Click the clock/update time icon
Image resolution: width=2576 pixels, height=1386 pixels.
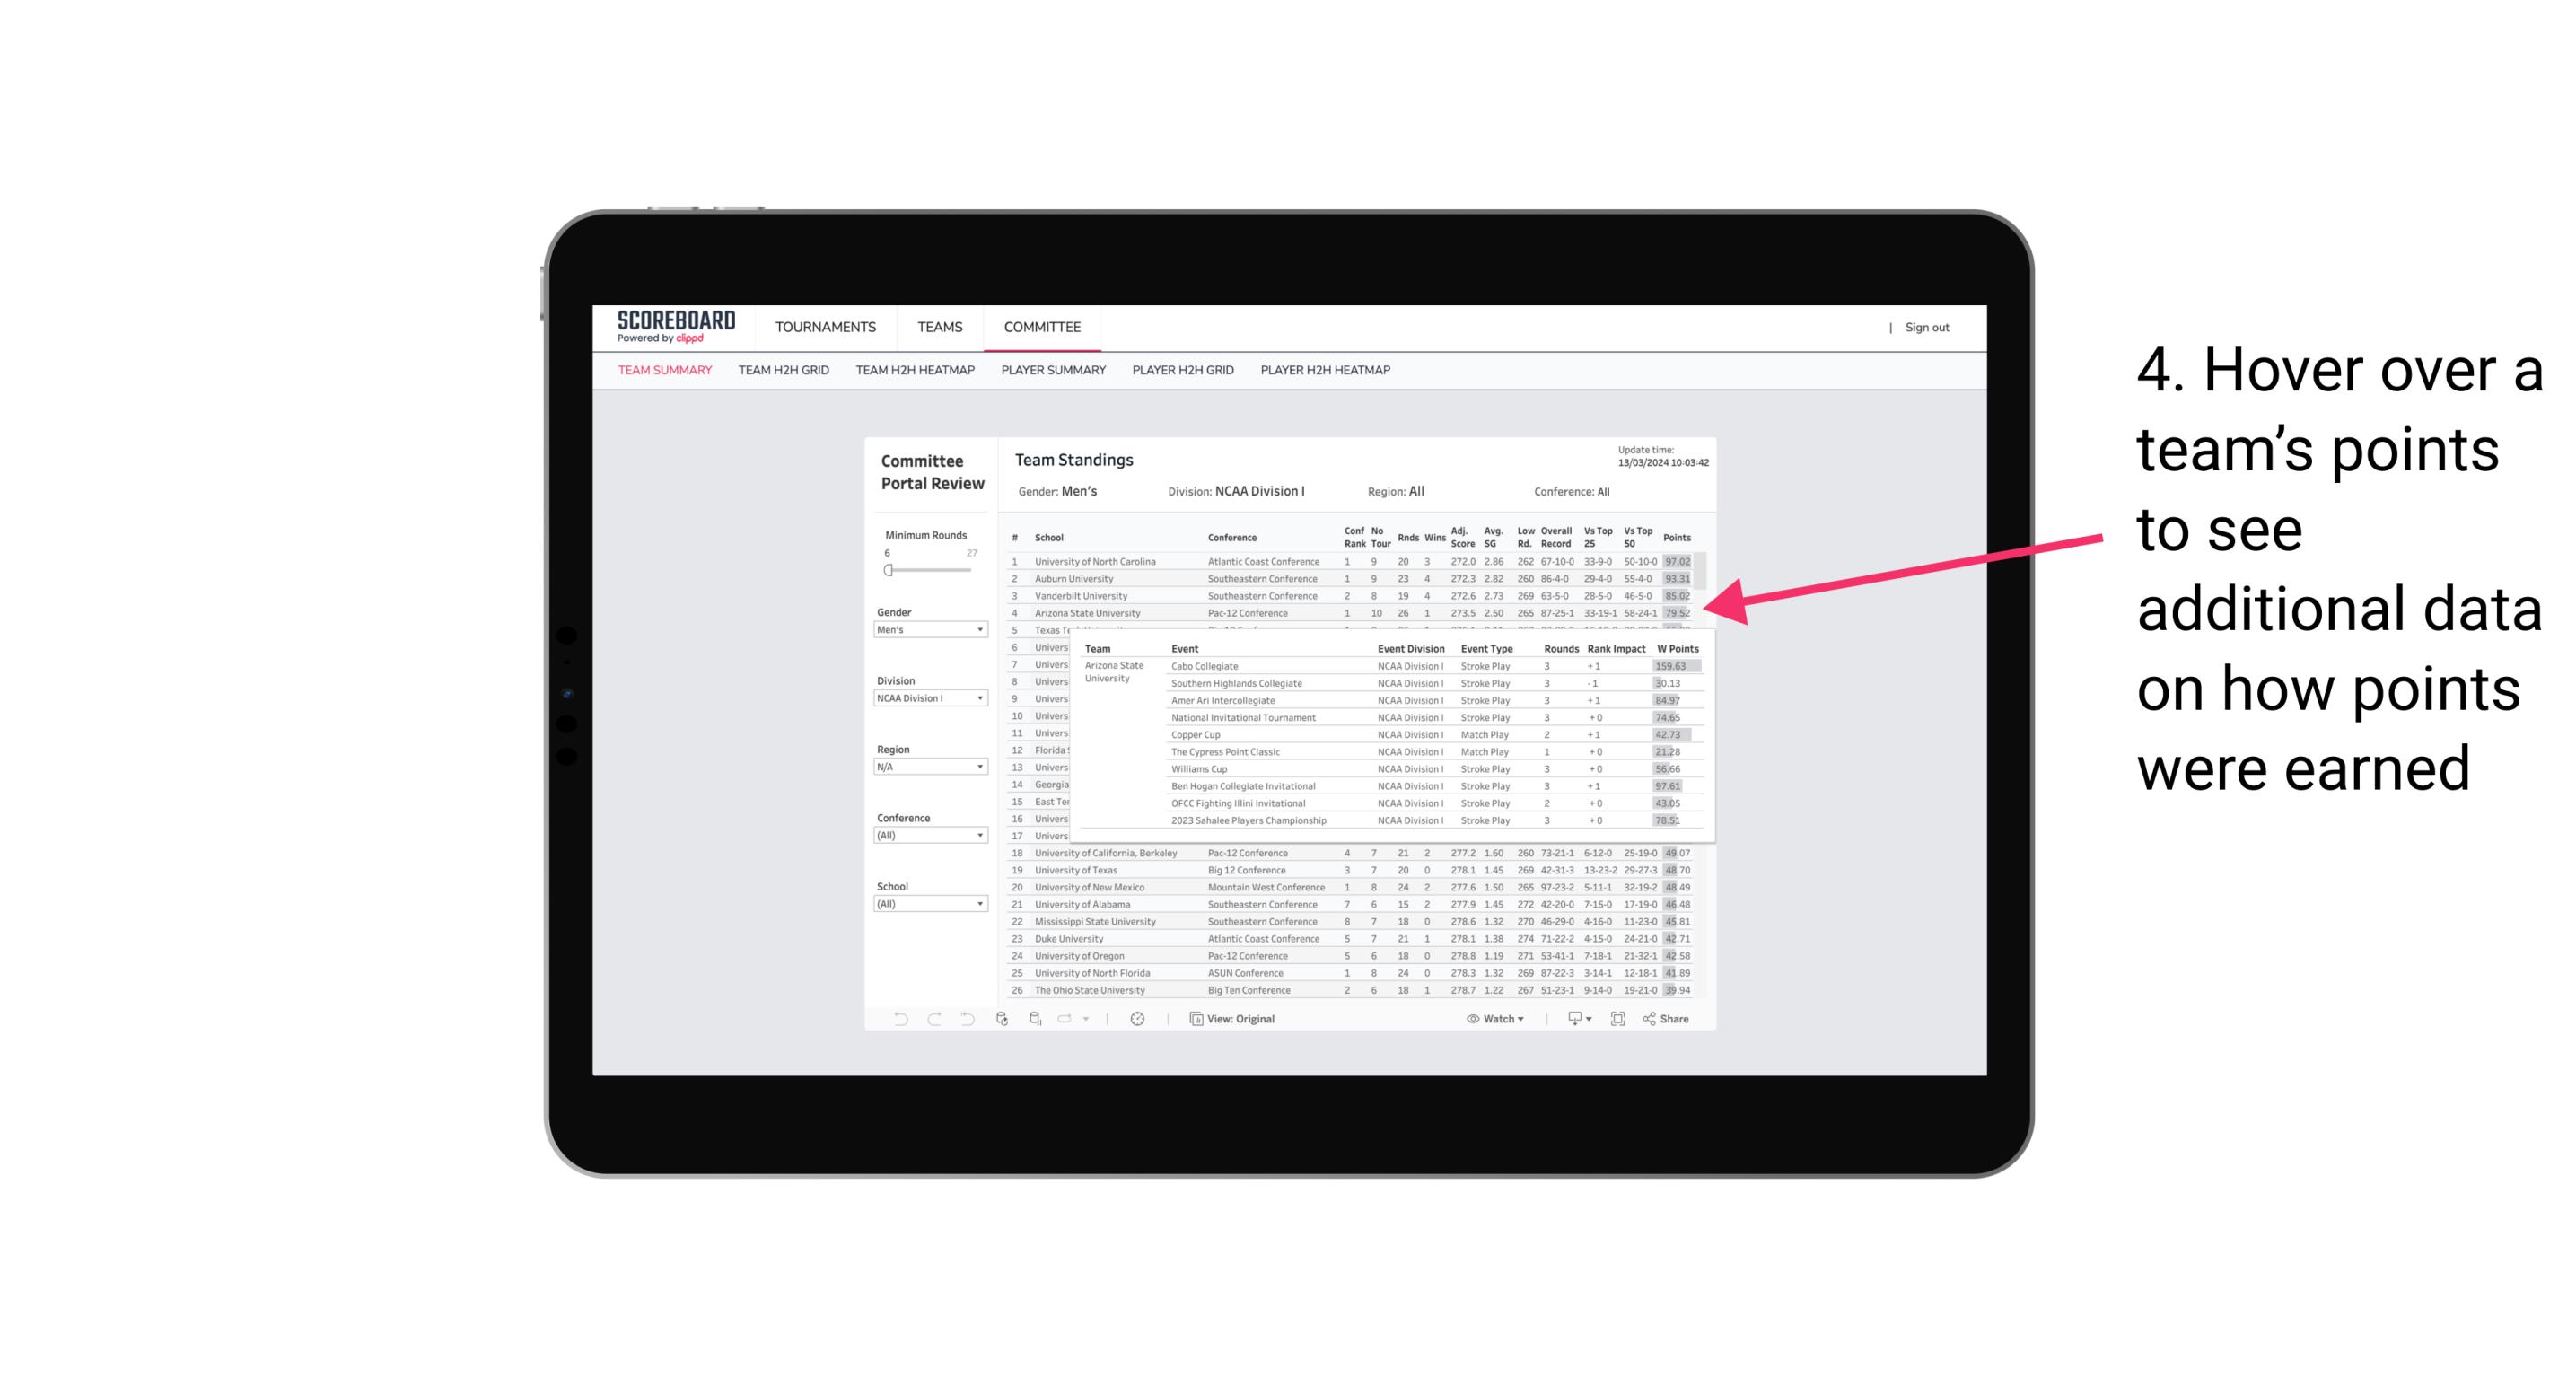[1136, 1019]
